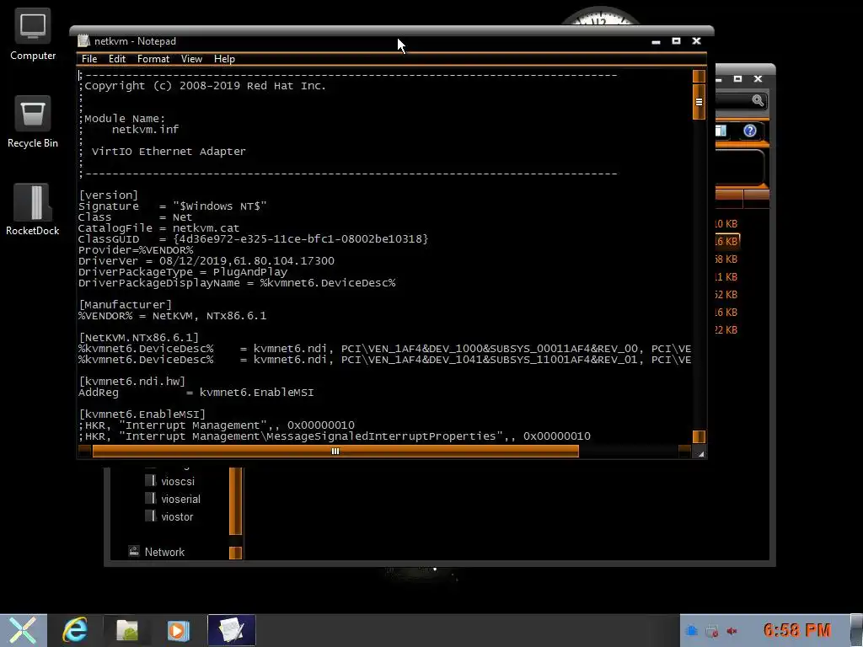This screenshot has width=863, height=647.
Task: Place cursor on the [version] section line
Action: [109, 195]
